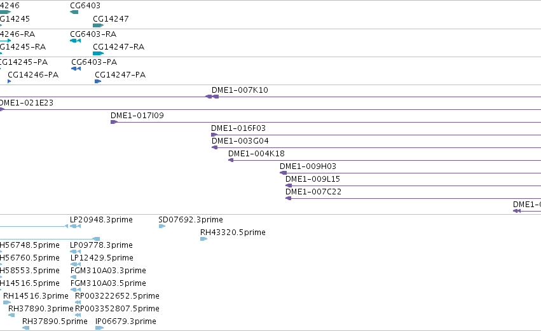Click the DME1-007C22 arrowhead glyph
541x331 pixels.
[x=289, y=198]
